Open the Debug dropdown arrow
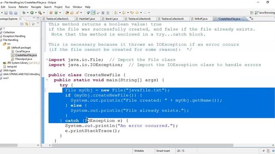275x154 pixels. click(27, 13)
